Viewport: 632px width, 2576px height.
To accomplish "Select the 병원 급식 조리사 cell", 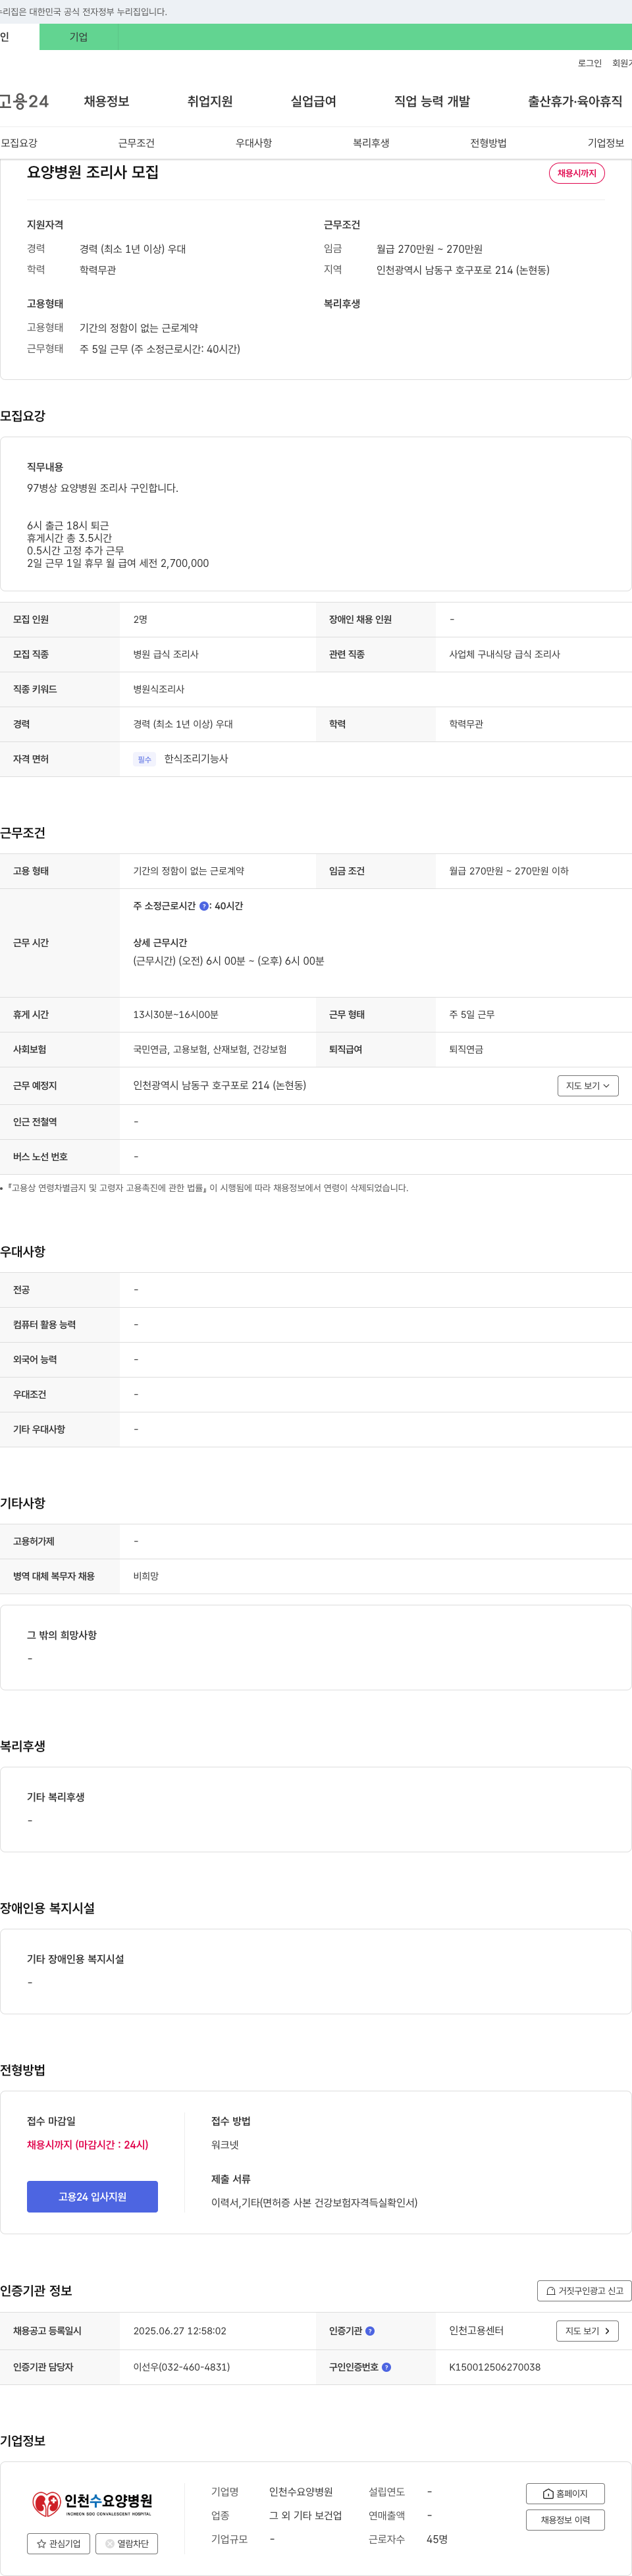I will click(x=166, y=654).
